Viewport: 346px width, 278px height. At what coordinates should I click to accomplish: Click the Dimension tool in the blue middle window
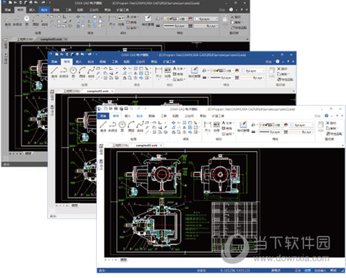[158, 72]
